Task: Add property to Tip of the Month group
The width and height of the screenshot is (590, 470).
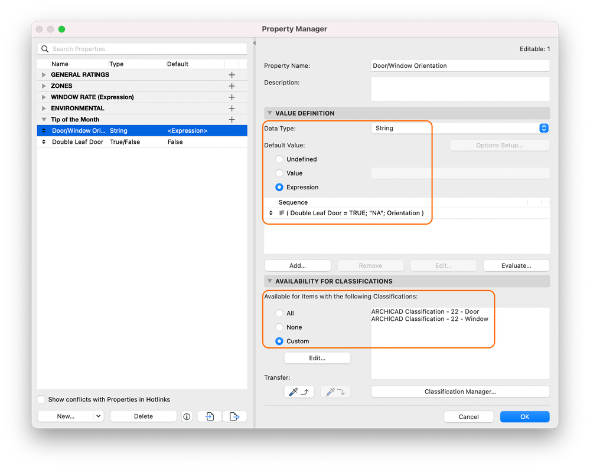Action: pos(232,120)
